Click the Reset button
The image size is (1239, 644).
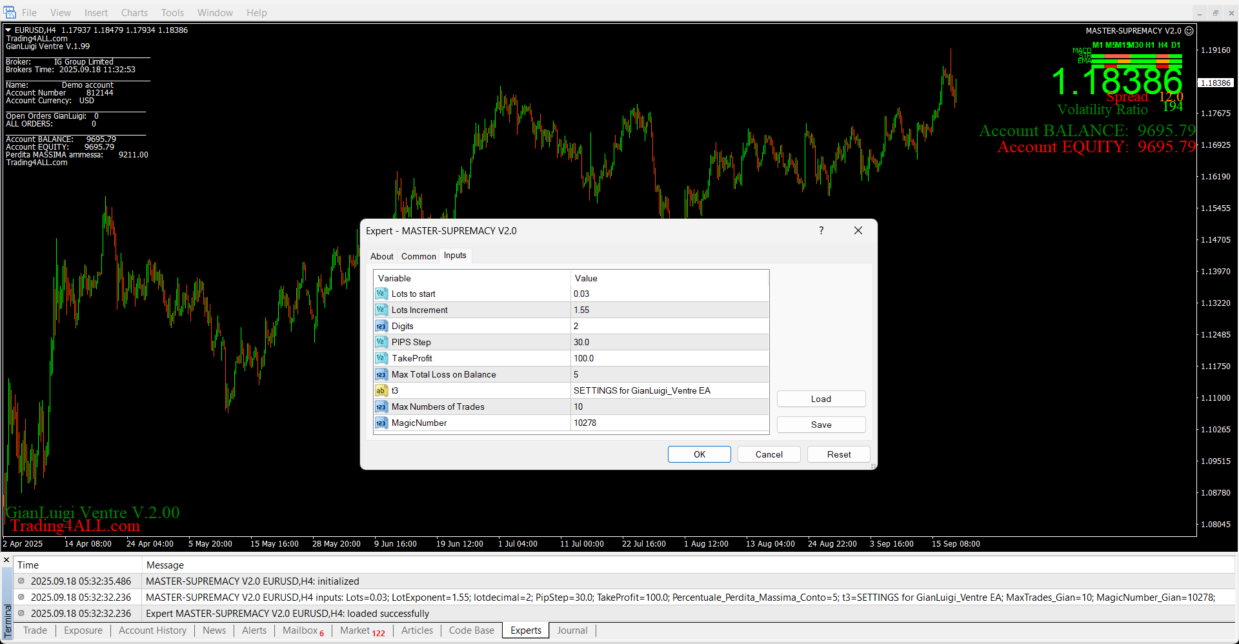838,454
